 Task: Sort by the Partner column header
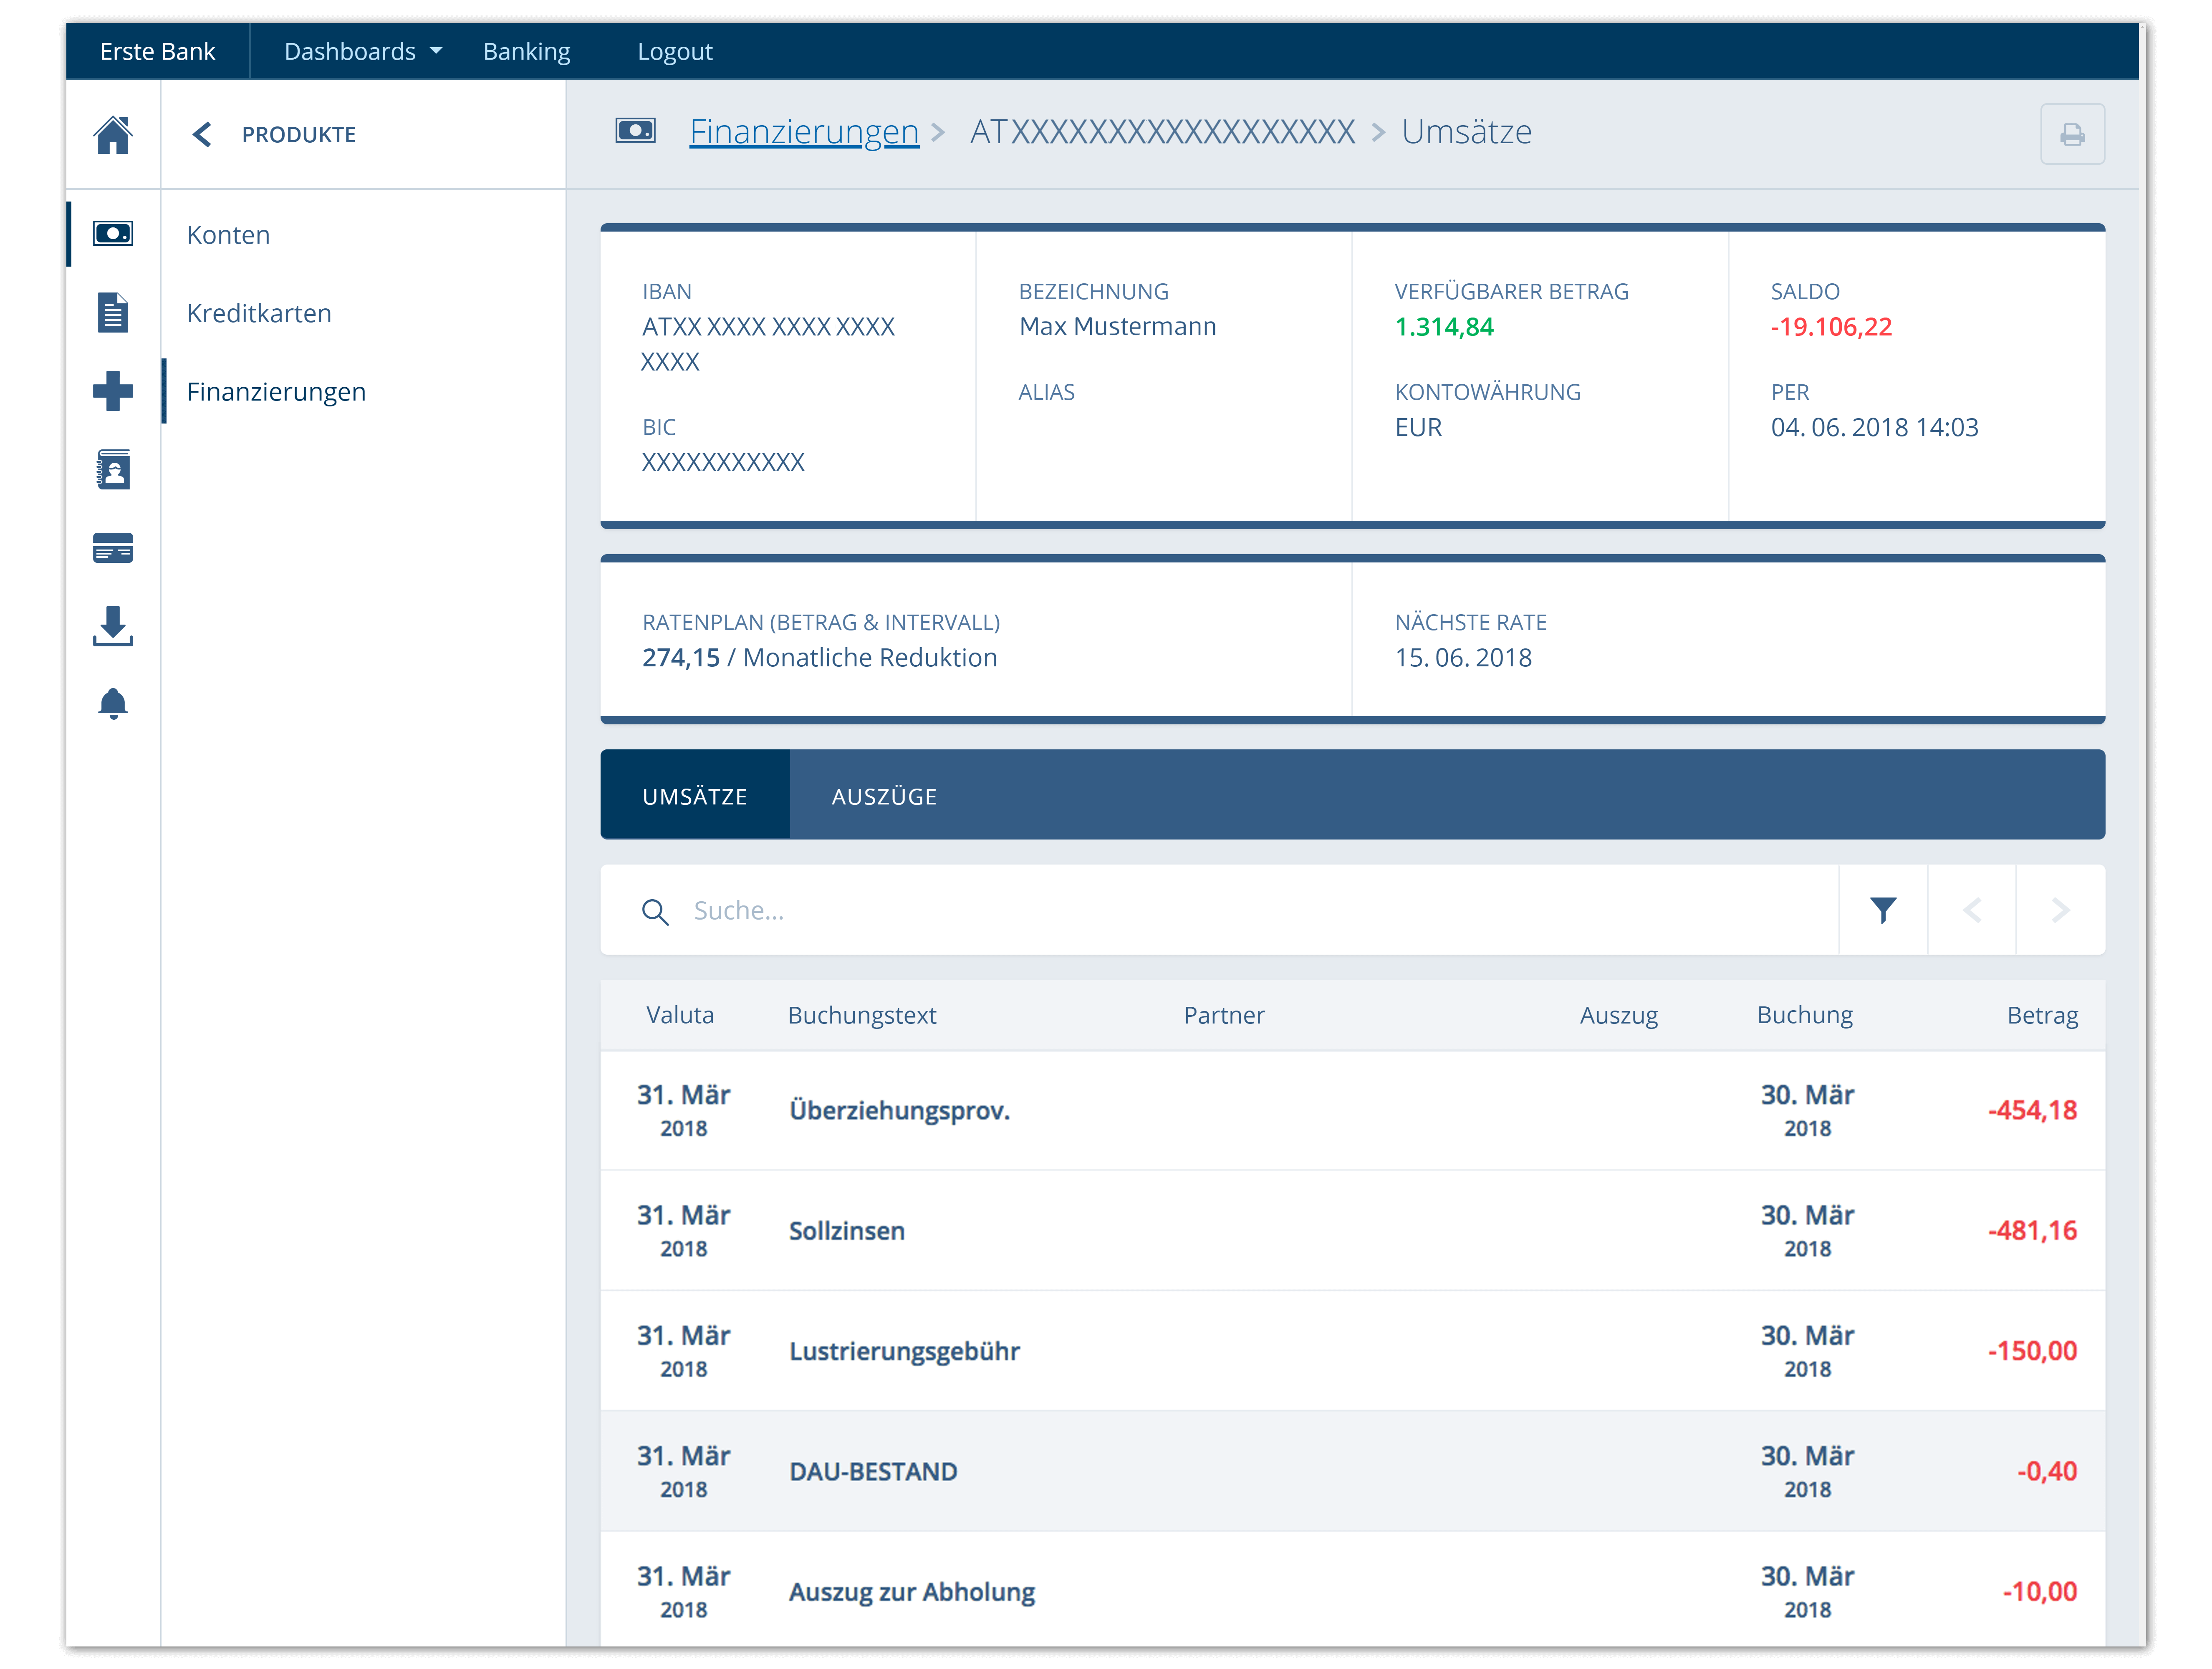[x=1224, y=1015]
